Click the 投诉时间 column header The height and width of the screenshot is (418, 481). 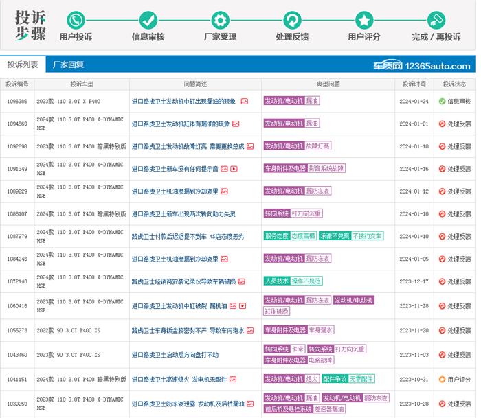414,84
